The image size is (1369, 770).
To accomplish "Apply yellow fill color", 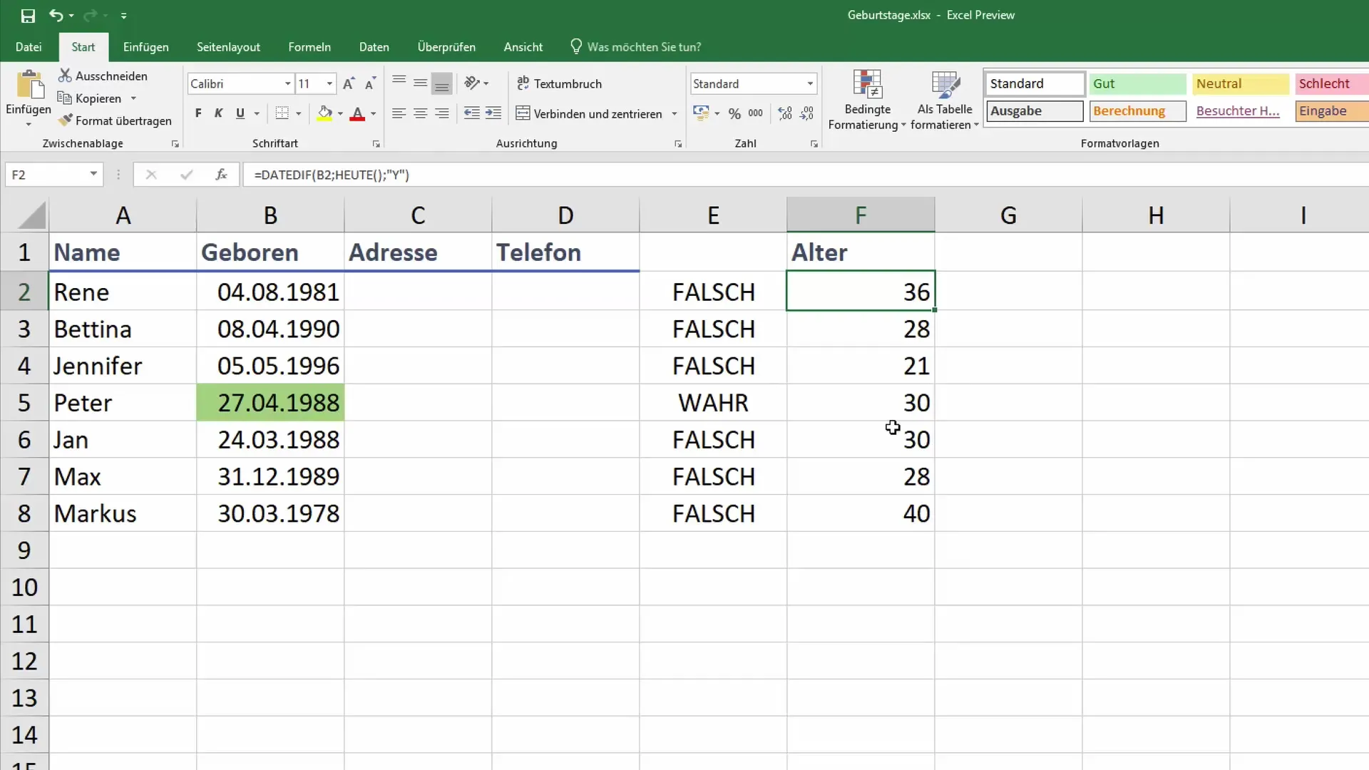I will [324, 113].
